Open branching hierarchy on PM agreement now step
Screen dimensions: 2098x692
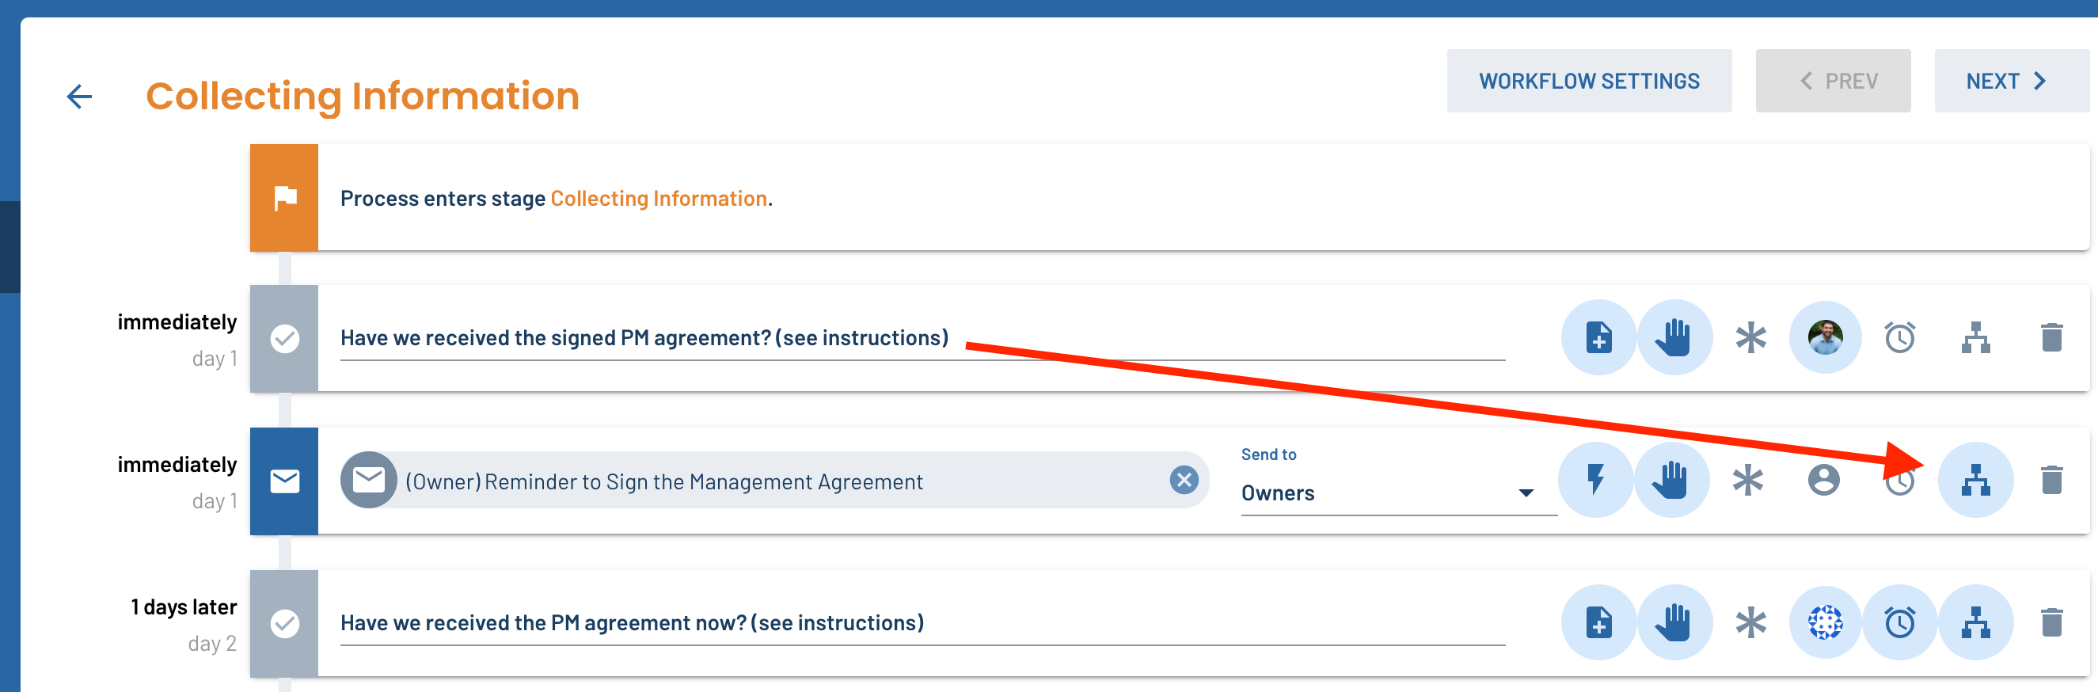point(1976,622)
